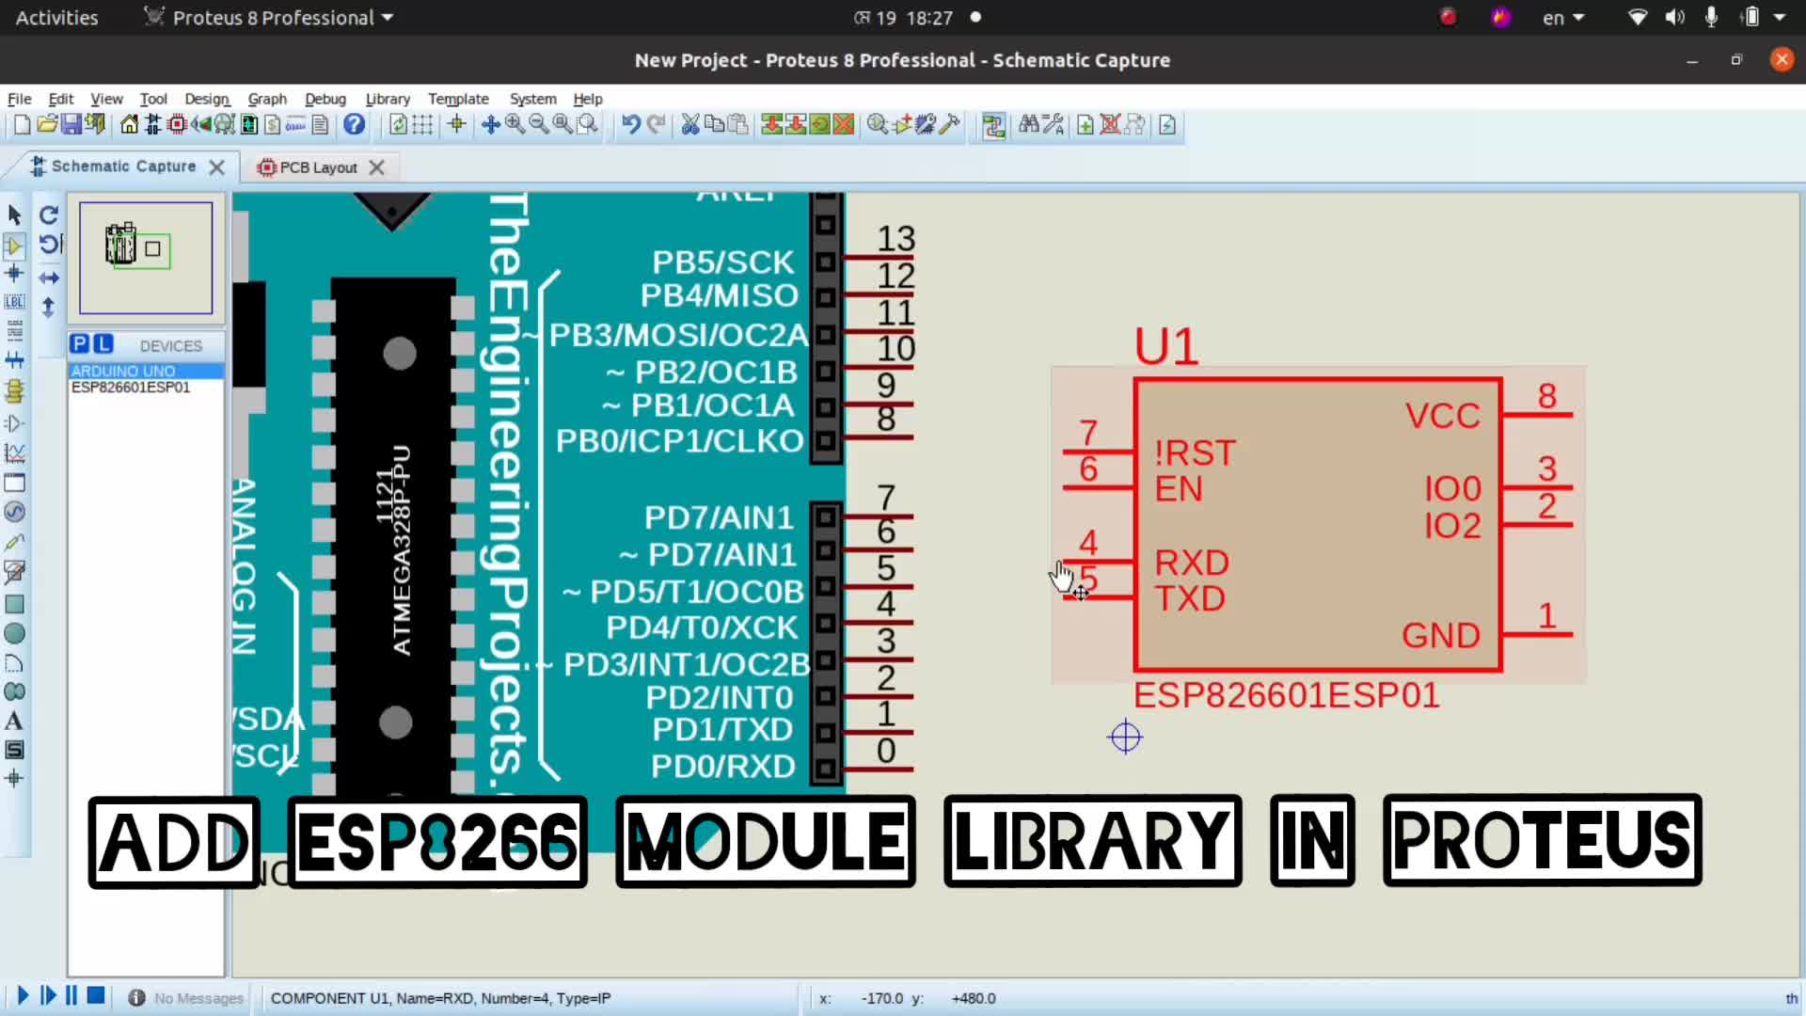Close the PCB Layout tab

(377, 167)
